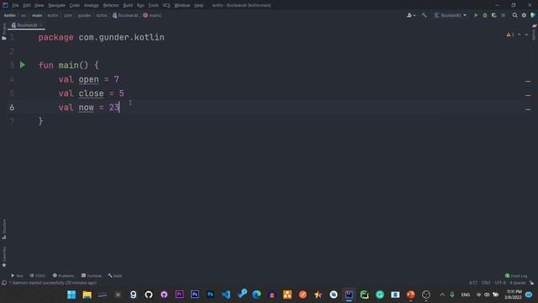Click the cursor position in status bar

click(473, 283)
